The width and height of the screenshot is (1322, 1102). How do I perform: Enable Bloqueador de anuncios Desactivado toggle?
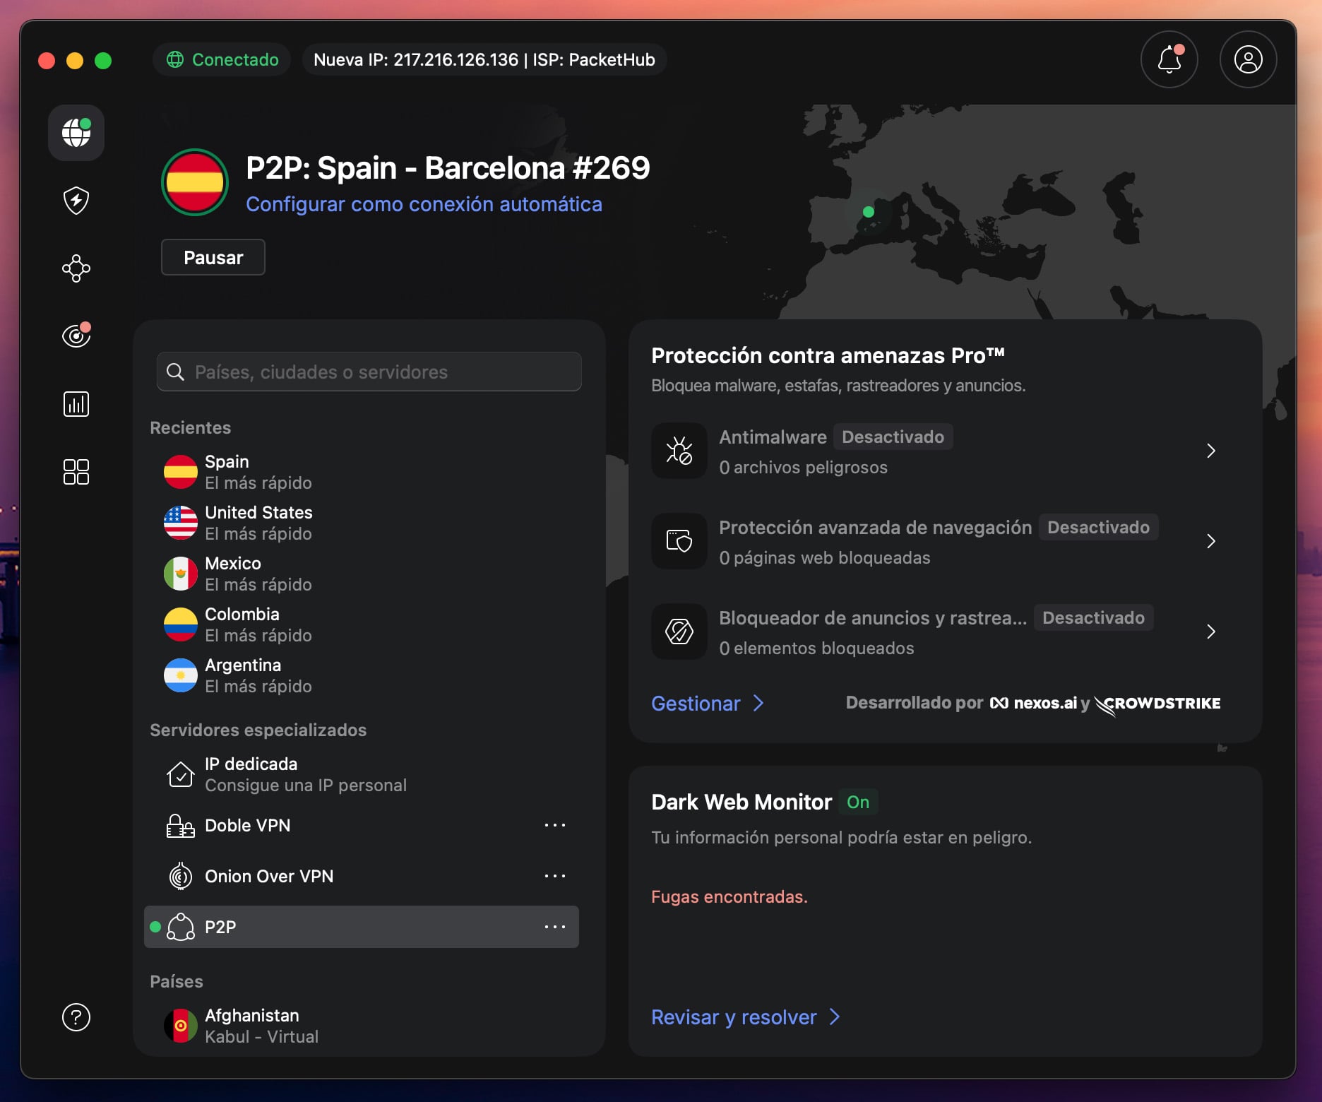click(x=1094, y=617)
